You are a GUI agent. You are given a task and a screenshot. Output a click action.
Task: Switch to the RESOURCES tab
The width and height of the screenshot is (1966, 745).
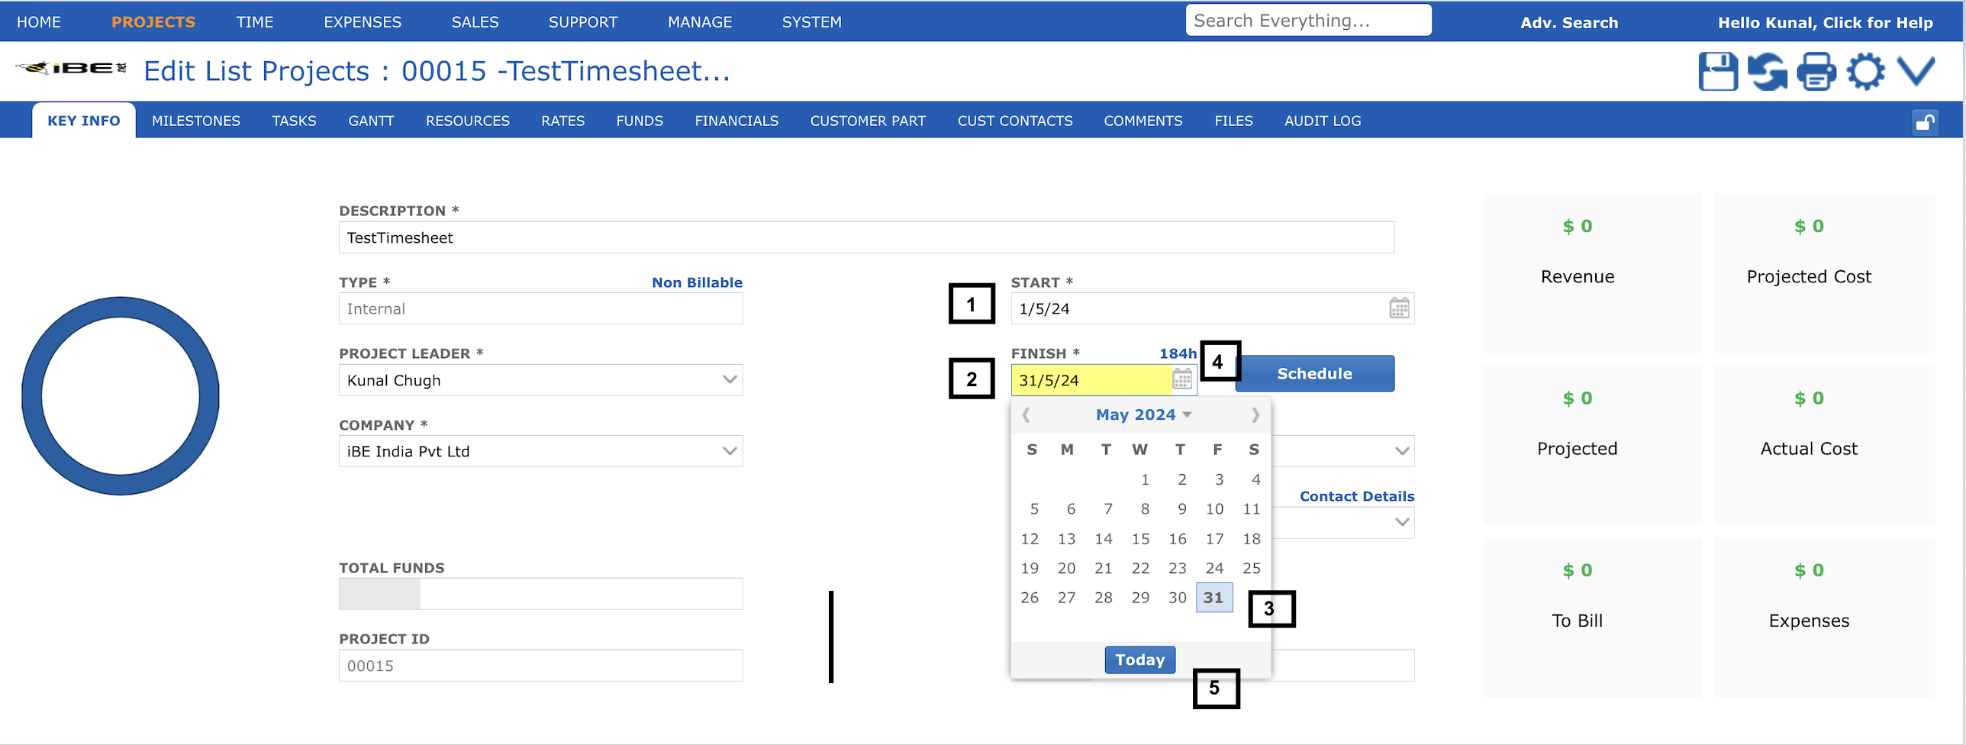pos(467,121)
